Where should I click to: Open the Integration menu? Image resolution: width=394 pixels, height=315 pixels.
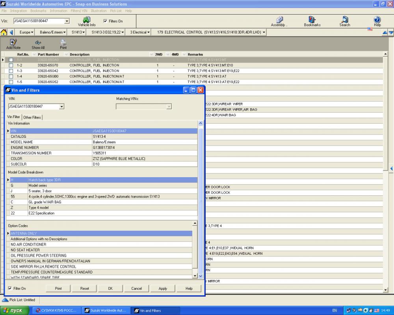(19, 11)
